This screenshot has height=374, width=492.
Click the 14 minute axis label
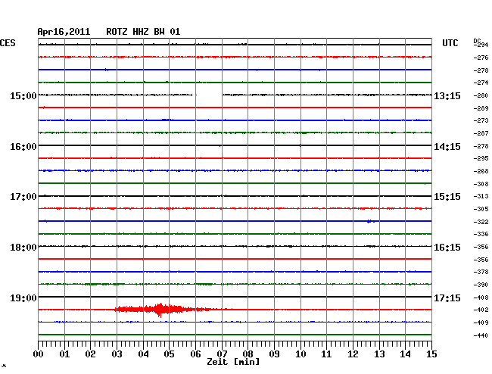(405, 354)
